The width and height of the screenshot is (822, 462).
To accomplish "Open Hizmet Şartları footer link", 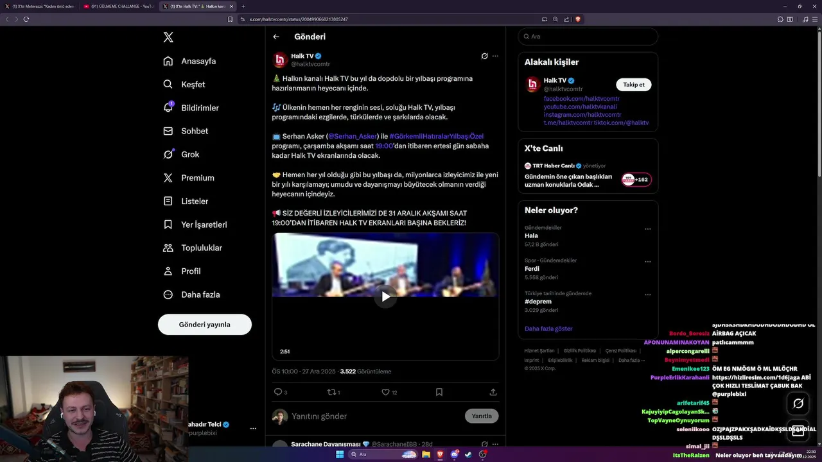I will [x=539, y=351].
